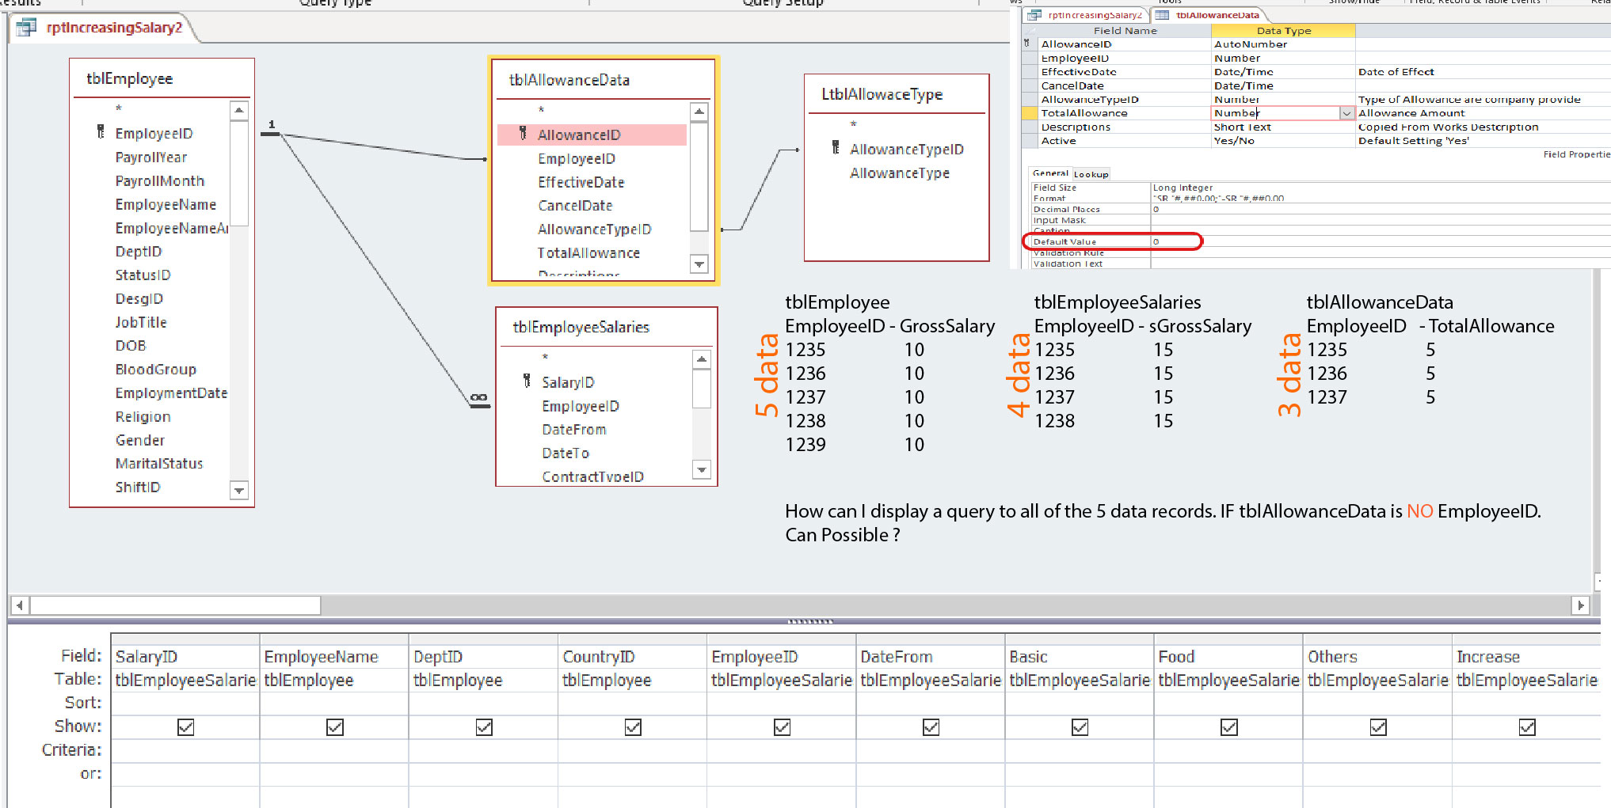The height and width of the screenshot is (808, 1611).
Task: Click the scroll-down arrow in the tblAllowanceData list
Action: coord(699,264)
